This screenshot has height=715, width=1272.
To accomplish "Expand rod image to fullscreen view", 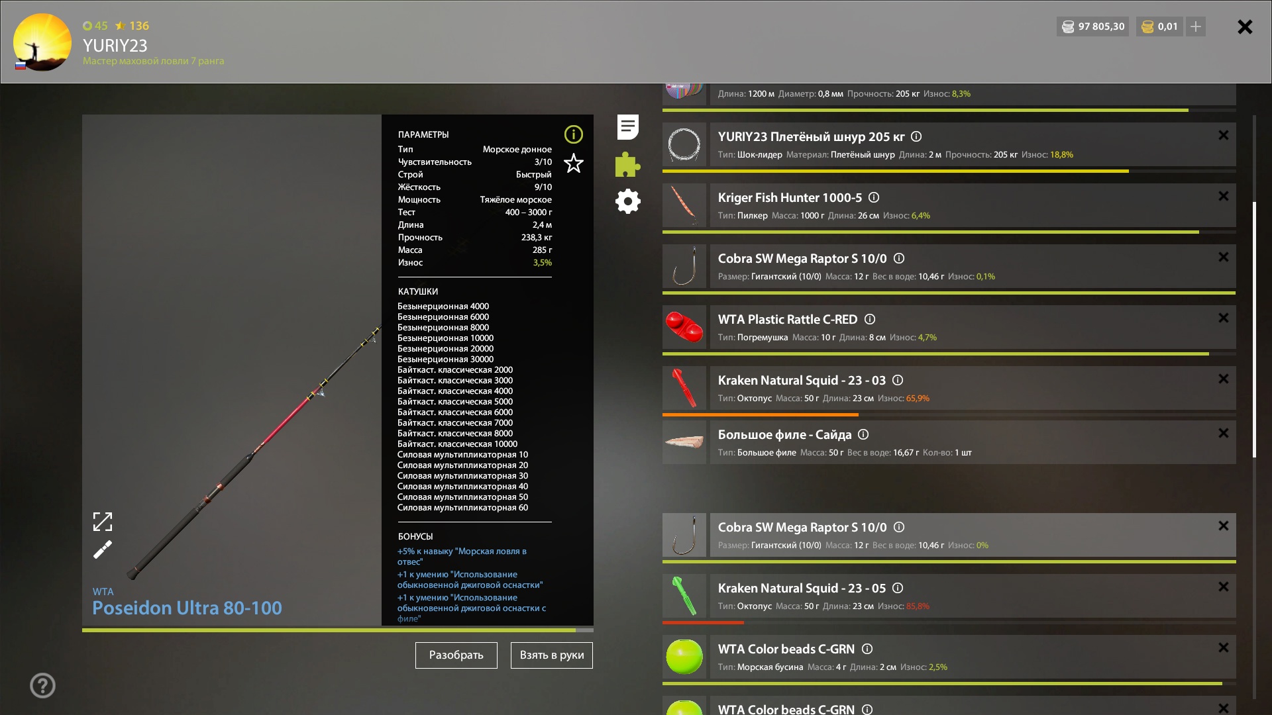I will coord(103,522).
